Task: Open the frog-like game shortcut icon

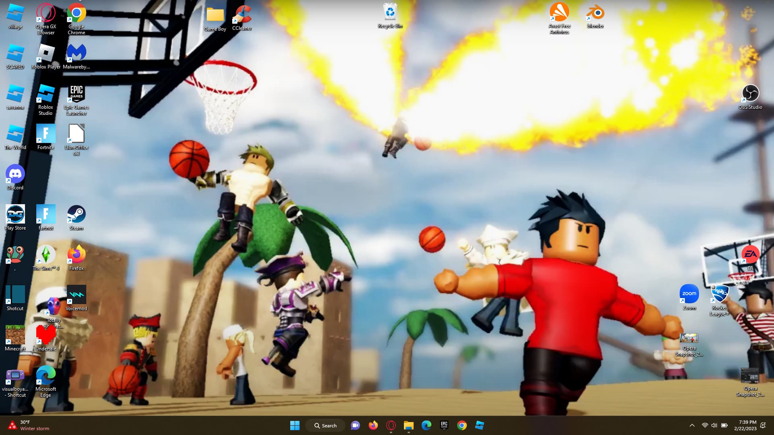Action: pyautogui.click(x=15, y=258)
